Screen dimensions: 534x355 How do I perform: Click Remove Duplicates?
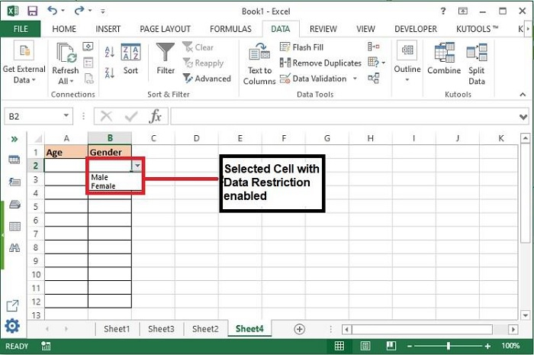tap(320, 63)
